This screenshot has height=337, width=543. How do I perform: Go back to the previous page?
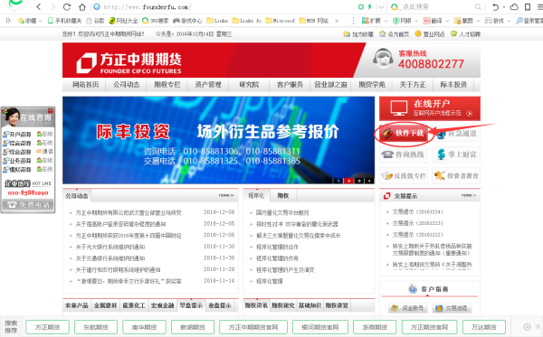coord(39,6)
